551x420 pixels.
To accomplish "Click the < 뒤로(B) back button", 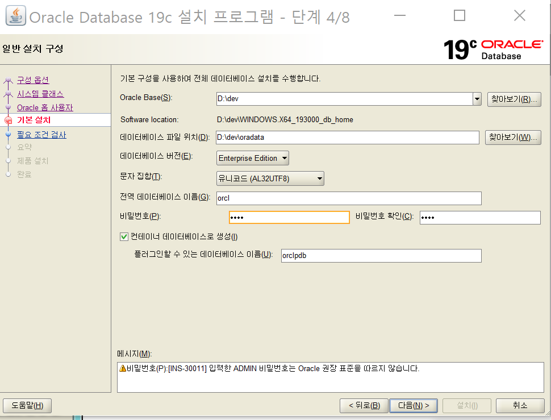I will point(364,406).
